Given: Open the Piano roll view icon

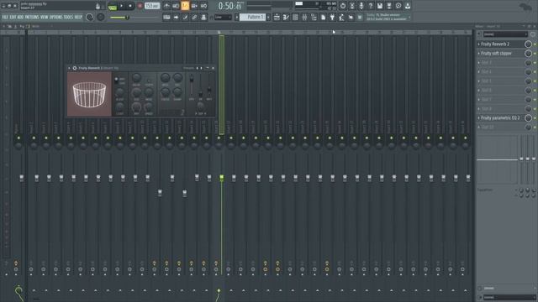Looking at the screenshot, I should pos(286,17).
